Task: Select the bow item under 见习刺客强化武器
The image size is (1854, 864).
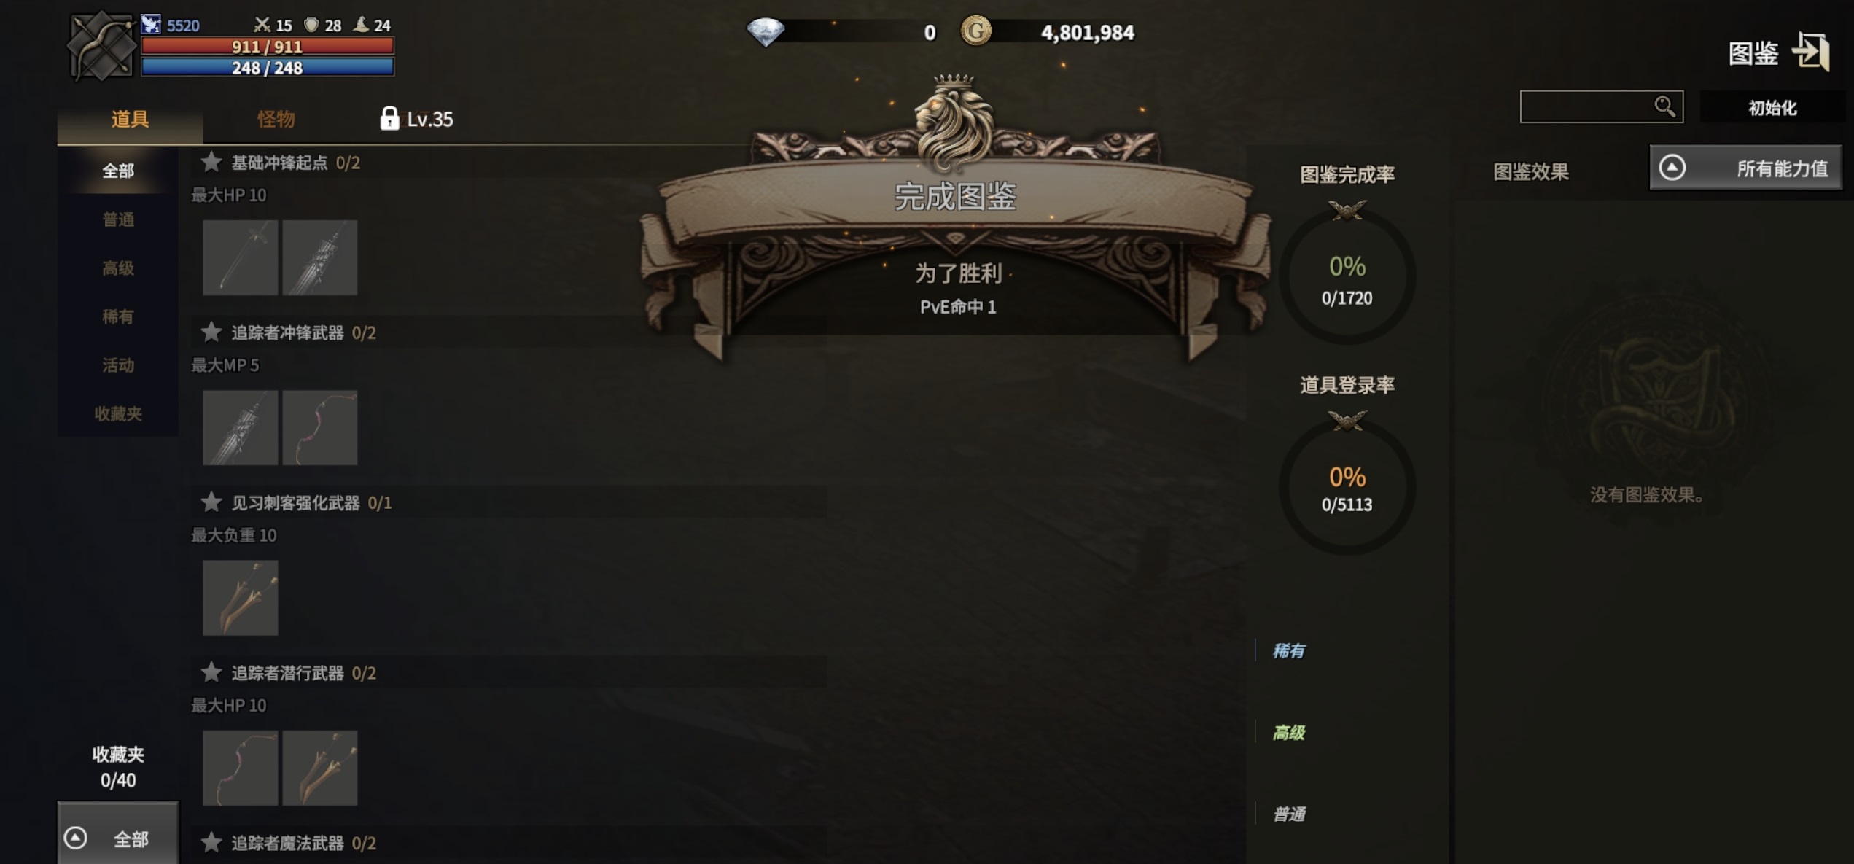Action: pos(240,598)
